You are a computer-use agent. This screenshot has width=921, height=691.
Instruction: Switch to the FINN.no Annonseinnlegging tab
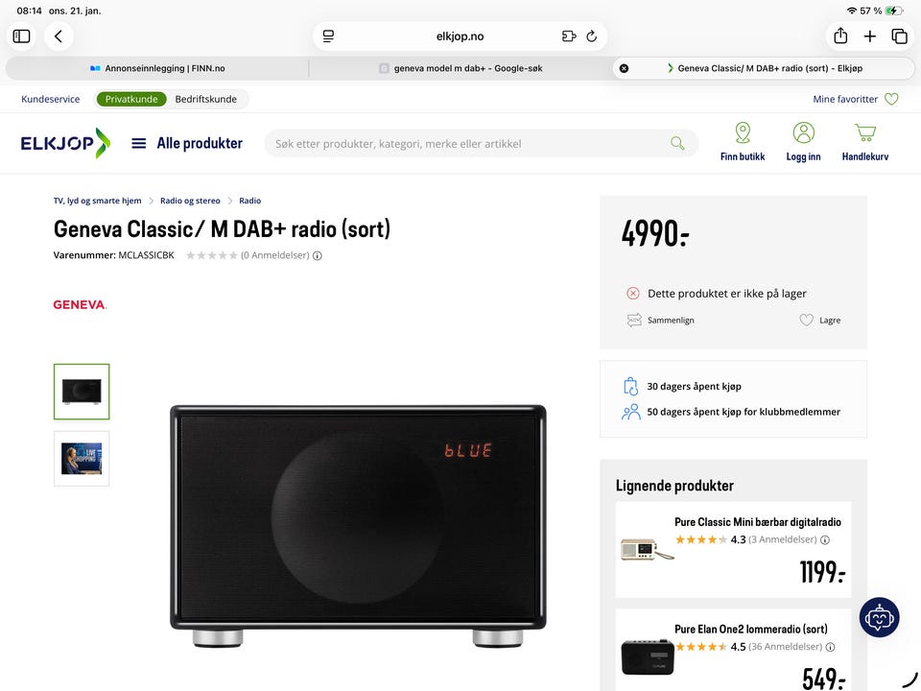(156, 68)
